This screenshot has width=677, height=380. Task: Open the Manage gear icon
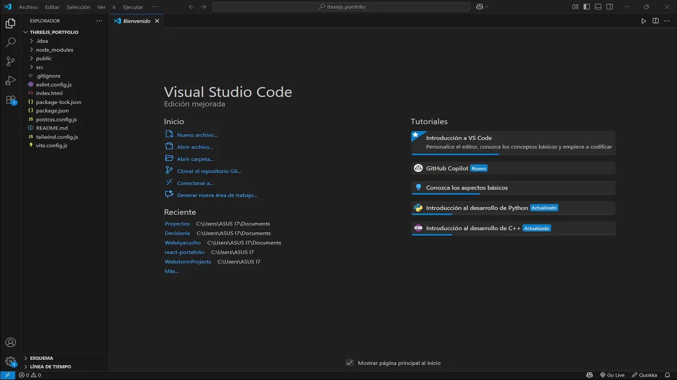click(10, 362)
